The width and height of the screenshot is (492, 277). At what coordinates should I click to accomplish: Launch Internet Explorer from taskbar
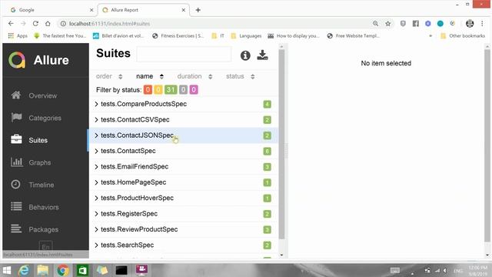click(24, 270)
